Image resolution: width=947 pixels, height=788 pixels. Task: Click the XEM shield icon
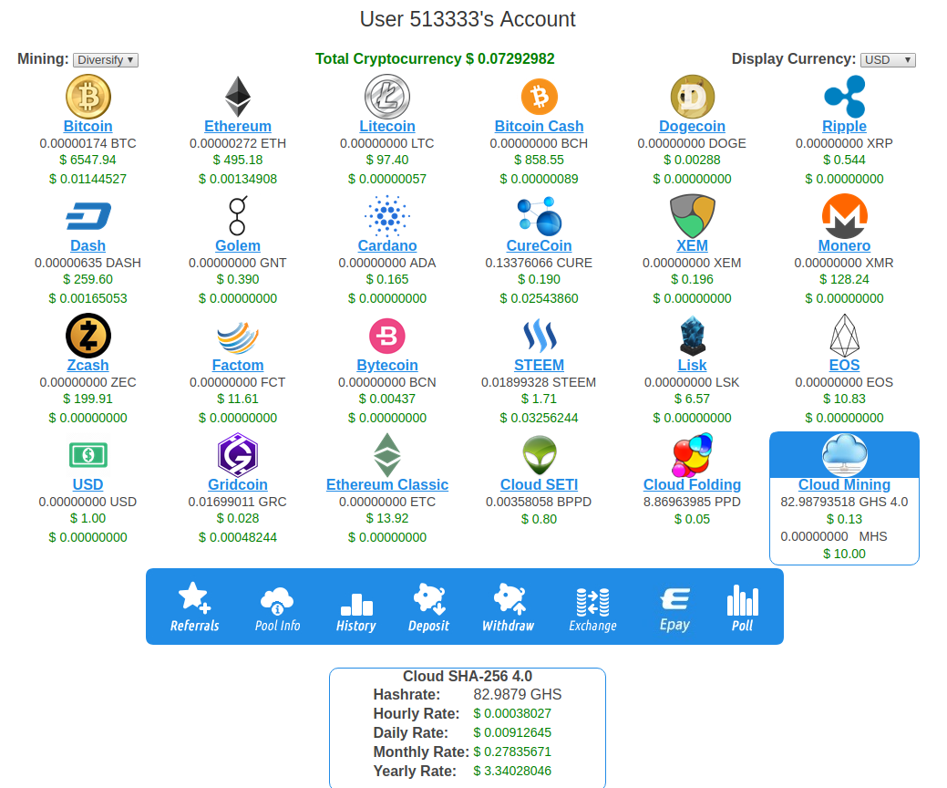692,216
